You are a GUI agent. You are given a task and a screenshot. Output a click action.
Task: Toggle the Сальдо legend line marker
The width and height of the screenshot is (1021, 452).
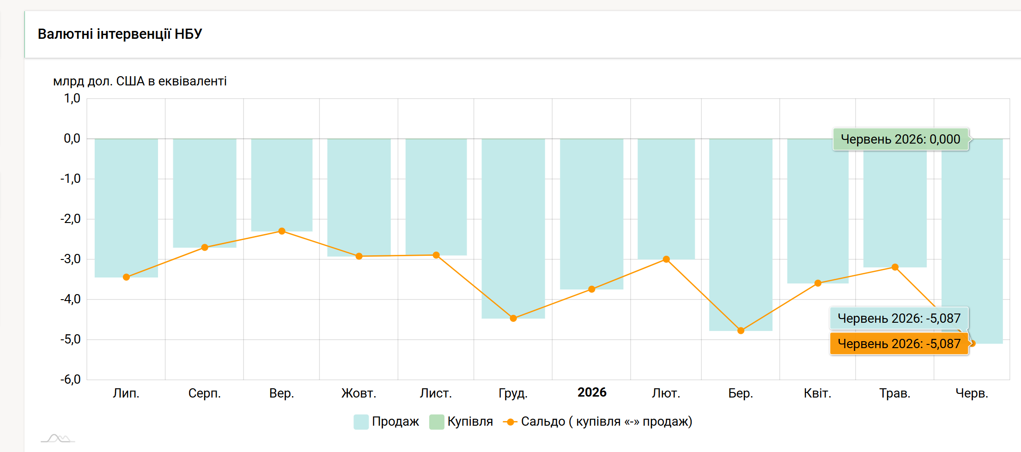pyautogui.click(x=510, y=422)
